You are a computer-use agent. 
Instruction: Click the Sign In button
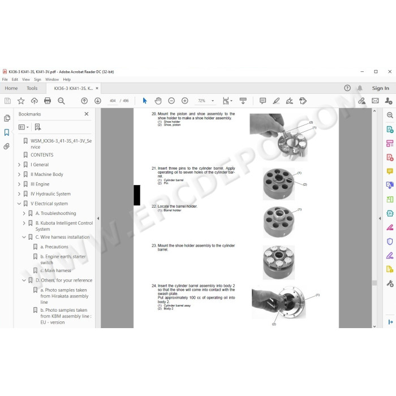tap(380, 88)
